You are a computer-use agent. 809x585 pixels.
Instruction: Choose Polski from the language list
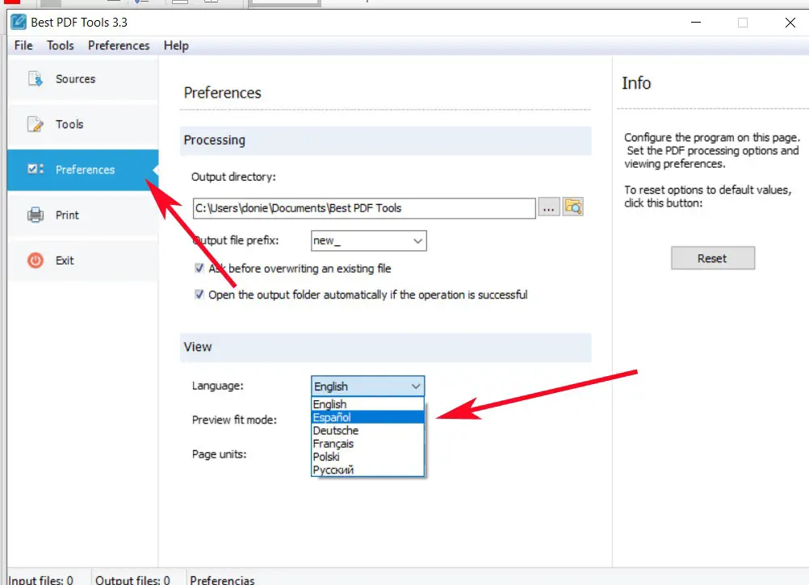pos(367,457)
